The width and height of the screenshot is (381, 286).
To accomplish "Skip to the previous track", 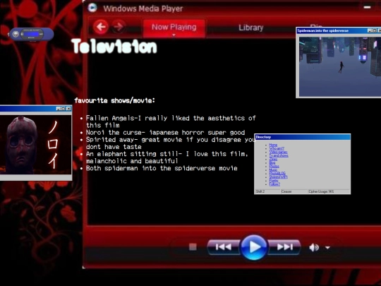I will click(224, 247).
